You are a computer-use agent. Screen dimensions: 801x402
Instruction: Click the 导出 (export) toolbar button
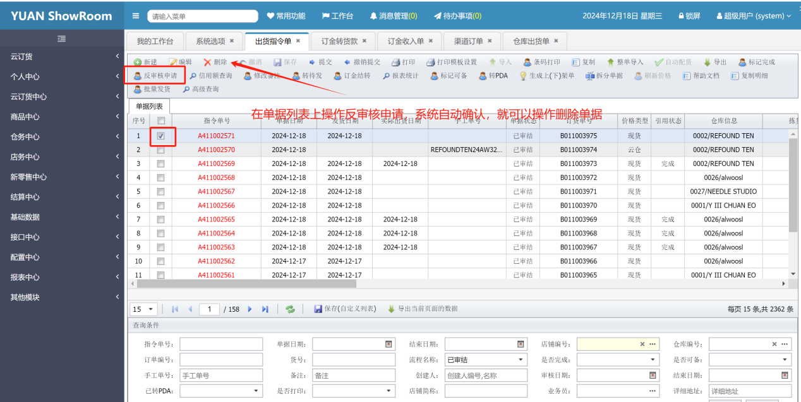point(715,62)
